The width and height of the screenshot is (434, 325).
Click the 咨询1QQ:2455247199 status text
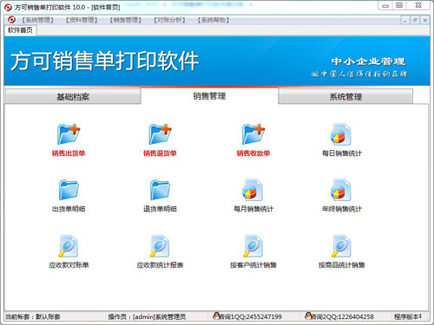coord(251,317)
